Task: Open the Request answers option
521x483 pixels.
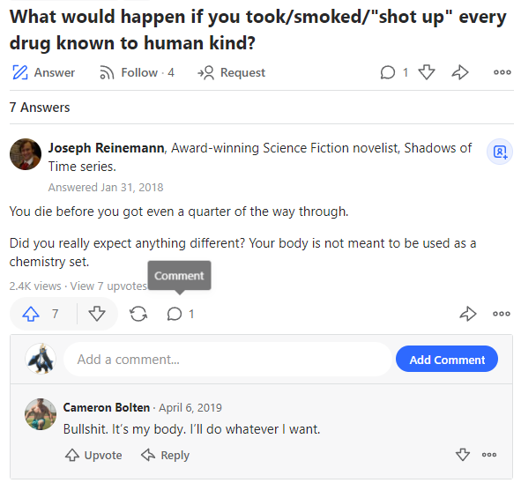Action: [x=231, y=72]
